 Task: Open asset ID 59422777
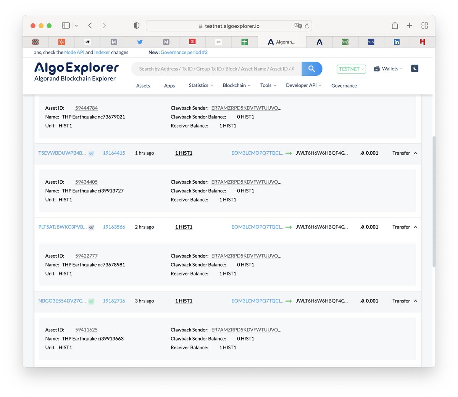point(86,256)
